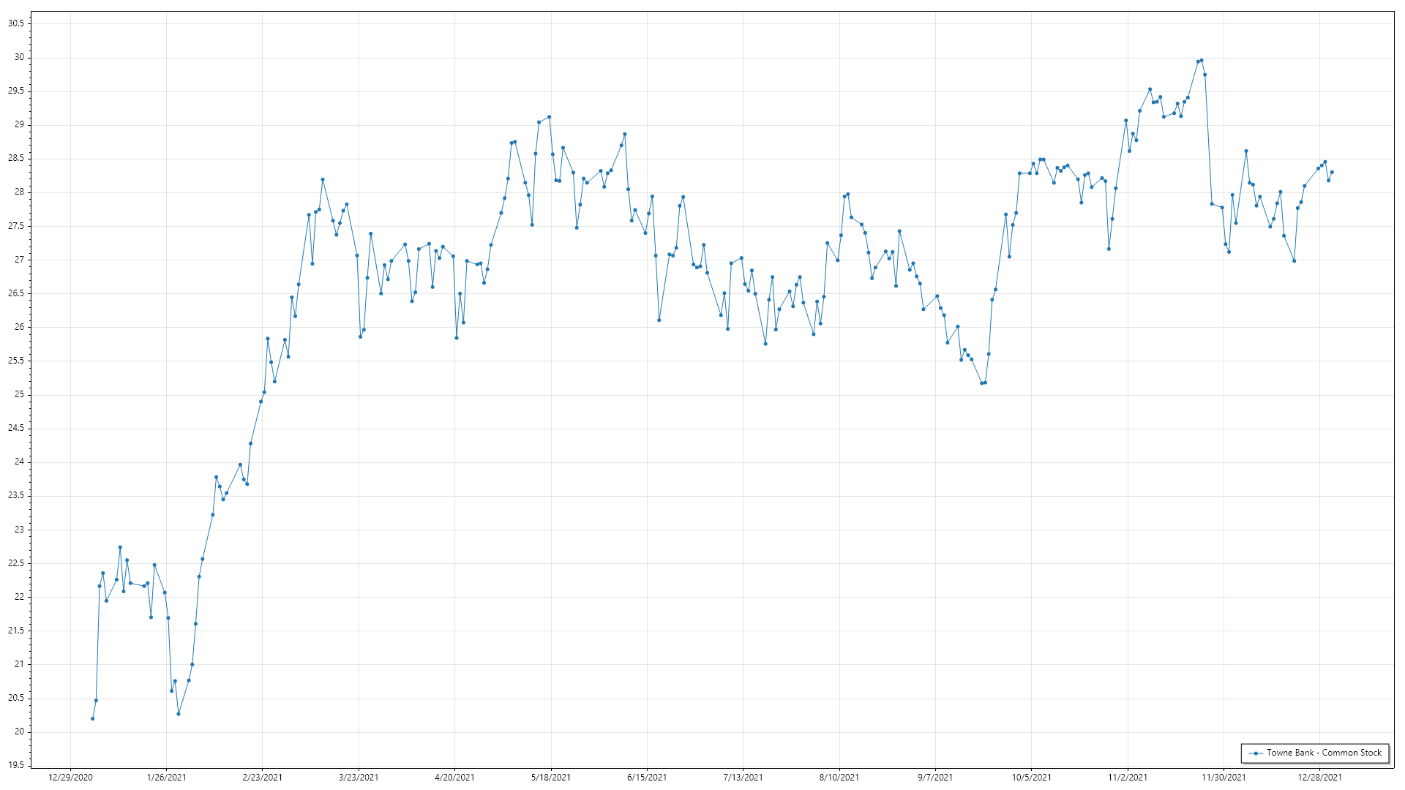Click the 22.5 y-axis value label
This screenshot has height=790, width=1405.
pyautogui.click(x=16, y=563)
